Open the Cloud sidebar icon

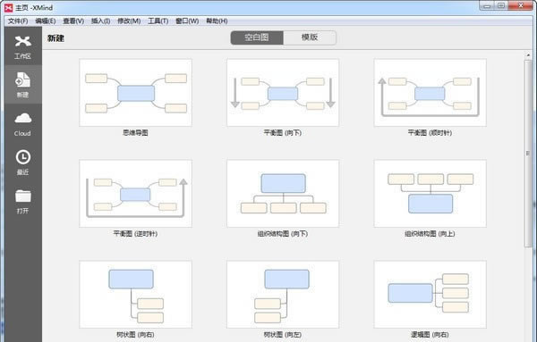tap(23, 124)
